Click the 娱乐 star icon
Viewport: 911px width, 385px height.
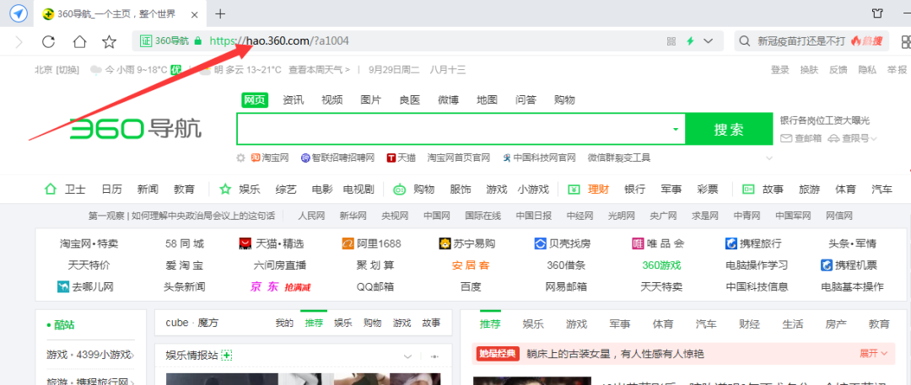coord(225,189)
